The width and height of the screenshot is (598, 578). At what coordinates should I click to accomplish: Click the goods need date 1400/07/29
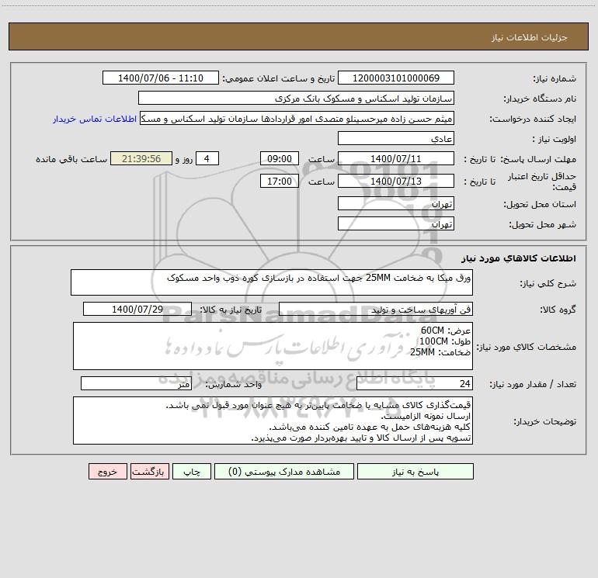coord(137,309)
